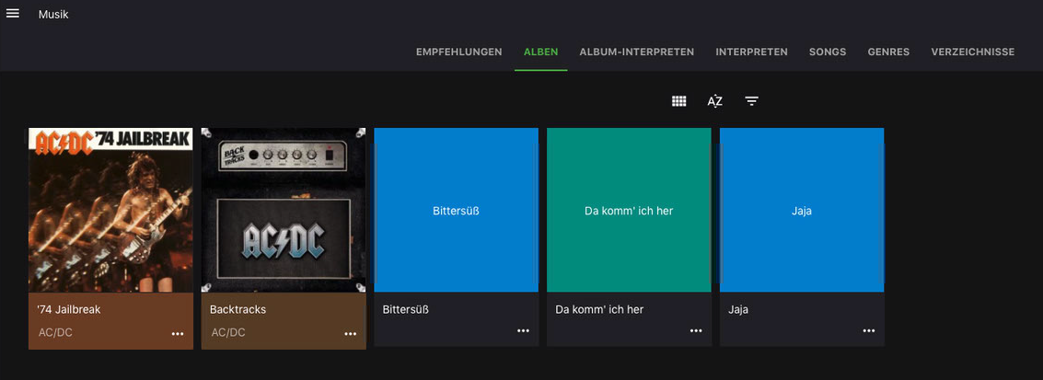Open more options for '74 Jailbreak

tap(178, 333)
